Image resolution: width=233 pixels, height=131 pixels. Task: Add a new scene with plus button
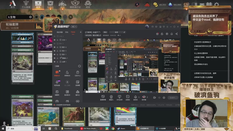click(x=81, y=32)
